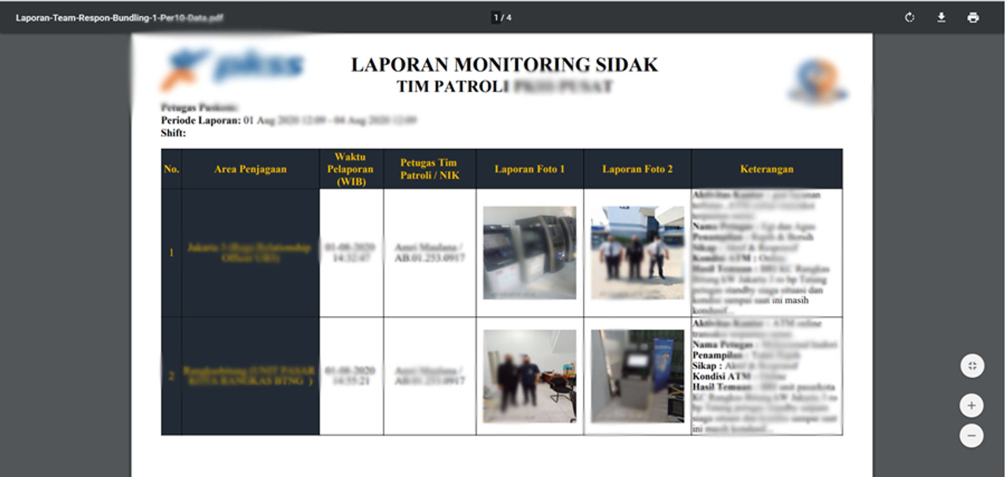1005x477 pixels.
Task: Click row number 1 cell
Action: tap(171, 253)
